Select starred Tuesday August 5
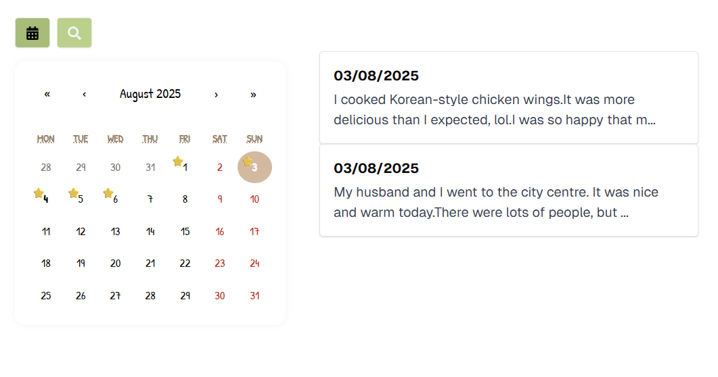The height and width of the screenshot is (377, 718). point(81,199)
